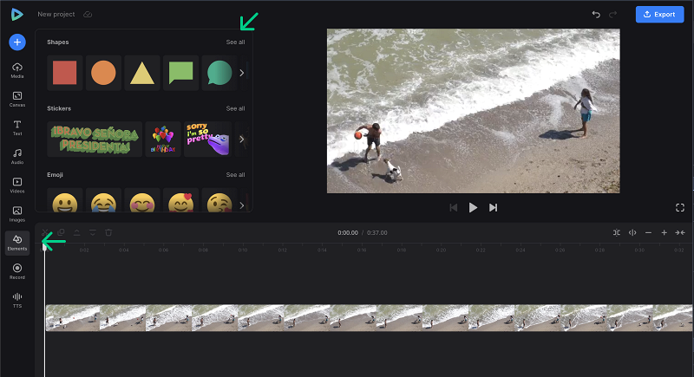
Task: Add the yellow triangle shape
Action: [142, 73]
